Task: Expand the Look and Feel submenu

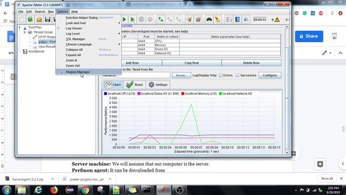Action: pos(88,23)
